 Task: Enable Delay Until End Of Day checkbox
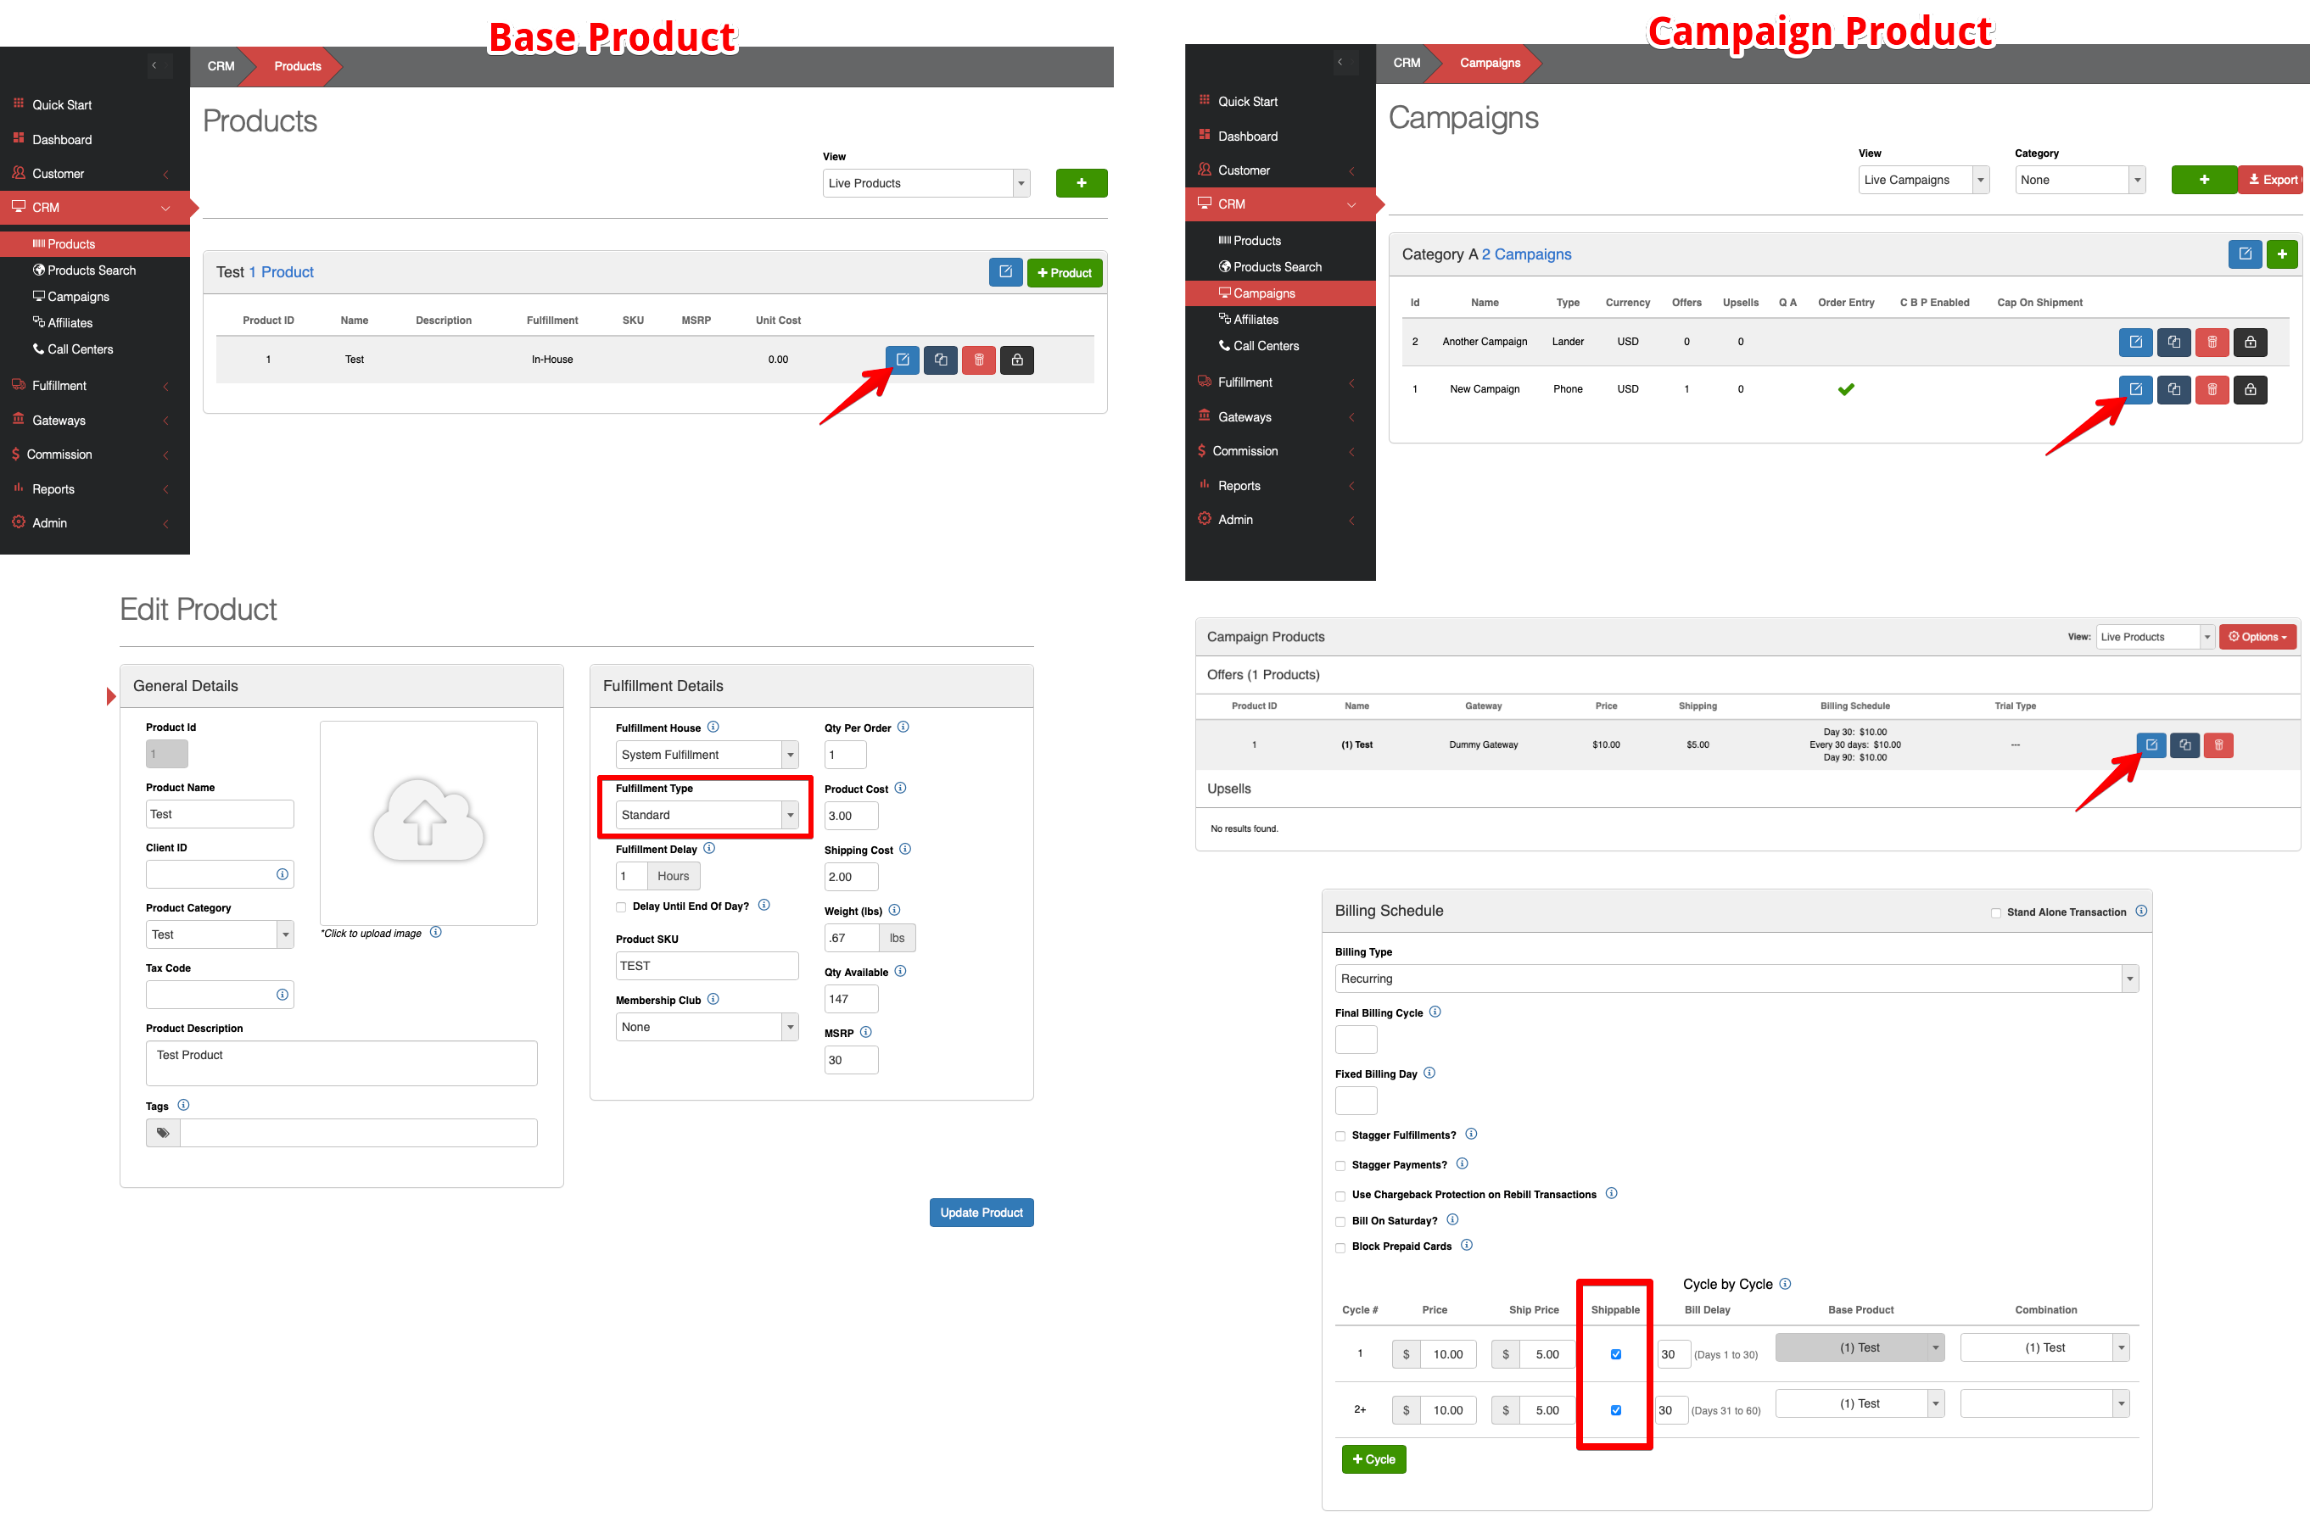pyautogui.click(x=621, y=907)
